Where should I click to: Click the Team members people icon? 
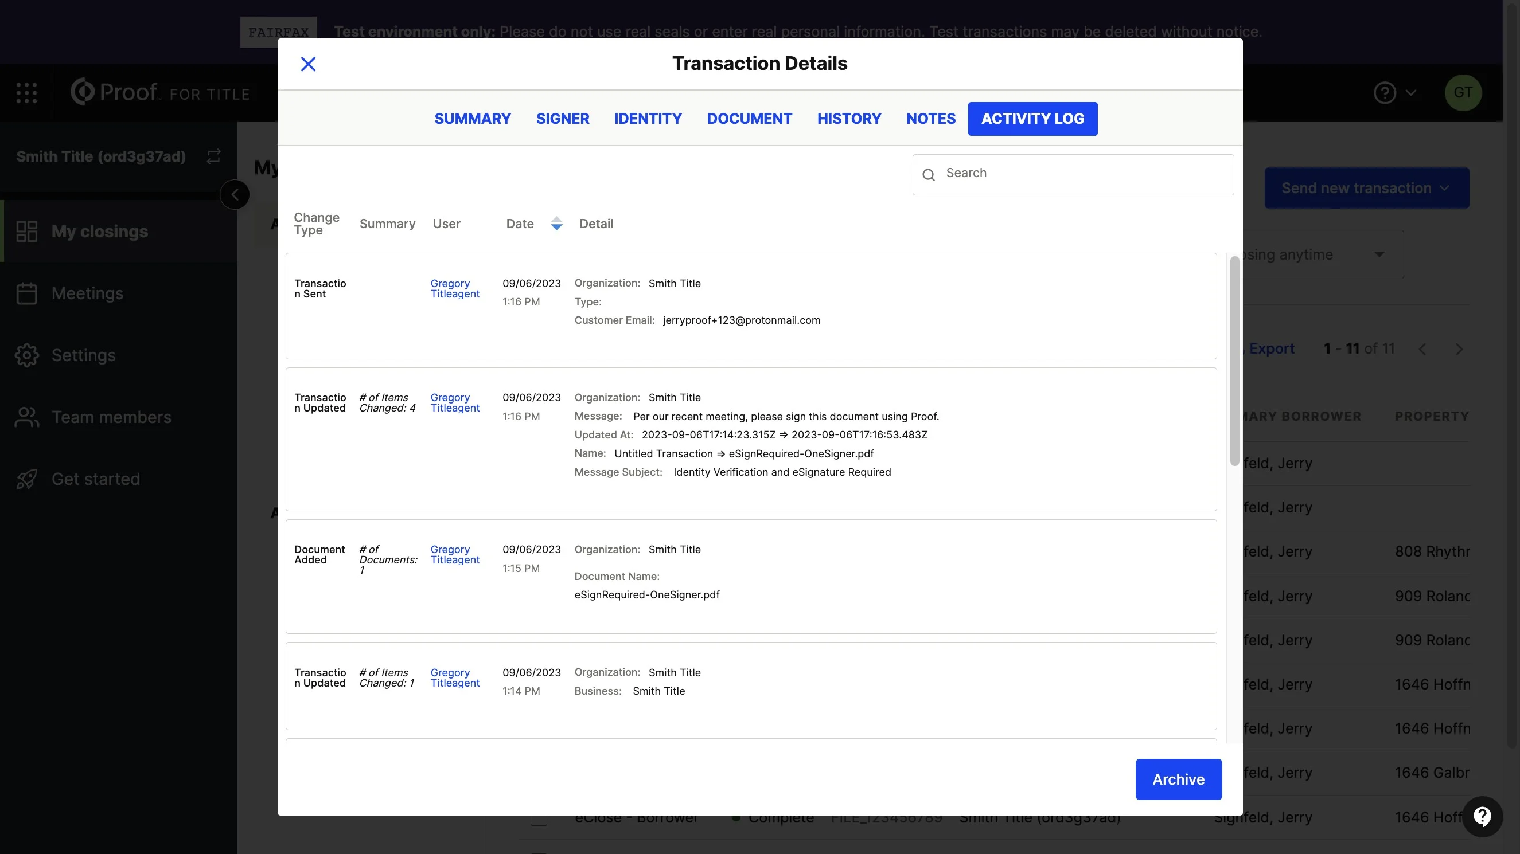tap(26, 417)
